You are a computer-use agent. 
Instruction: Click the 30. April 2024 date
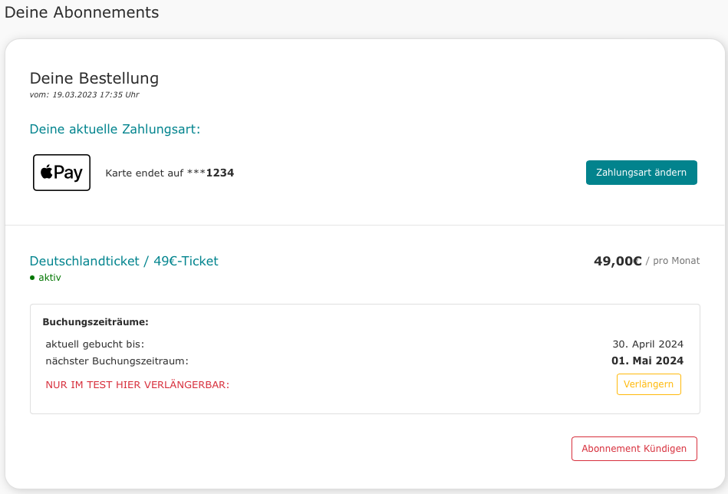(647, 344)
